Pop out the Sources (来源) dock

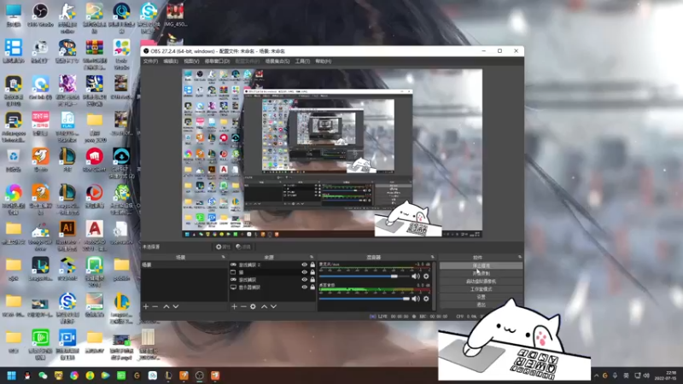(x=312, y=258)
